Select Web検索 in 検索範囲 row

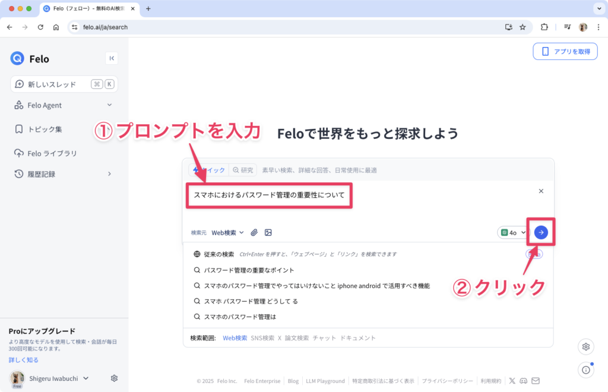[x=235, y=338]
